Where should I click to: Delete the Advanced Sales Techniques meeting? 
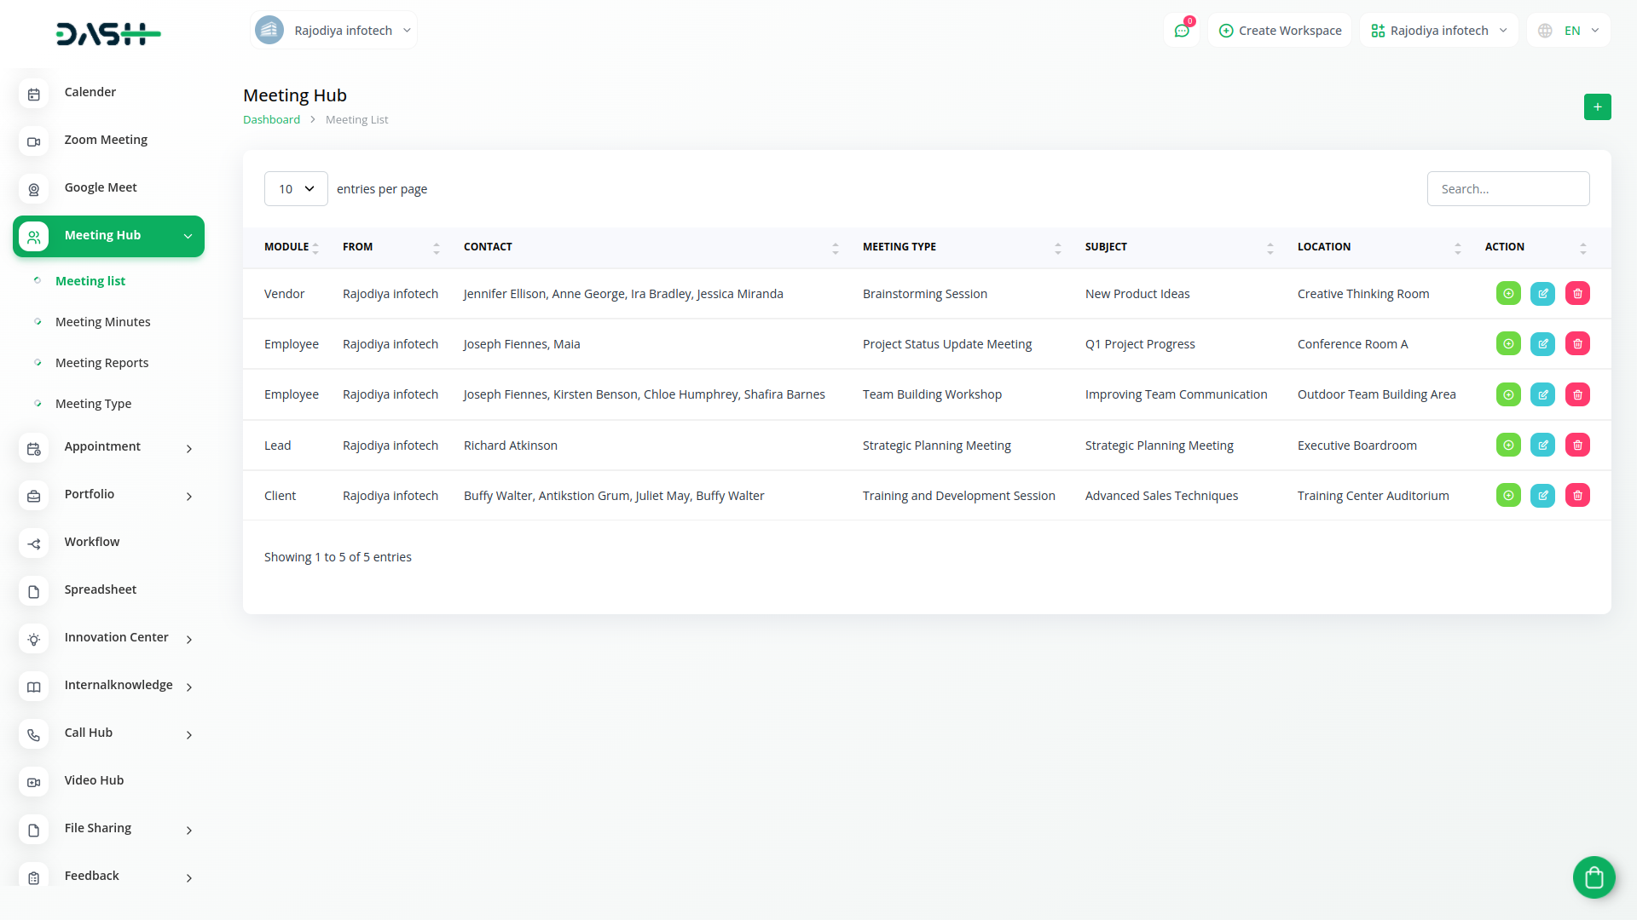click(x=1577, y=496)
